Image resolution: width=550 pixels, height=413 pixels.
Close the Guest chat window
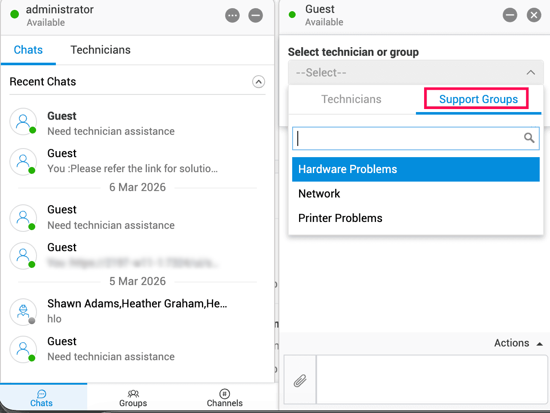(534, 15)
